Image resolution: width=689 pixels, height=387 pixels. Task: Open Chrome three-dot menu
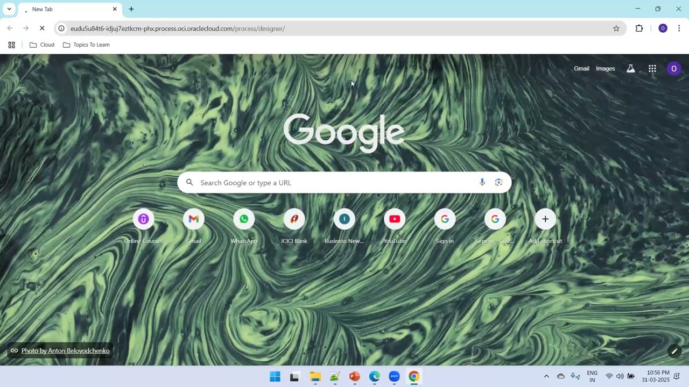[x=679, y=28]
